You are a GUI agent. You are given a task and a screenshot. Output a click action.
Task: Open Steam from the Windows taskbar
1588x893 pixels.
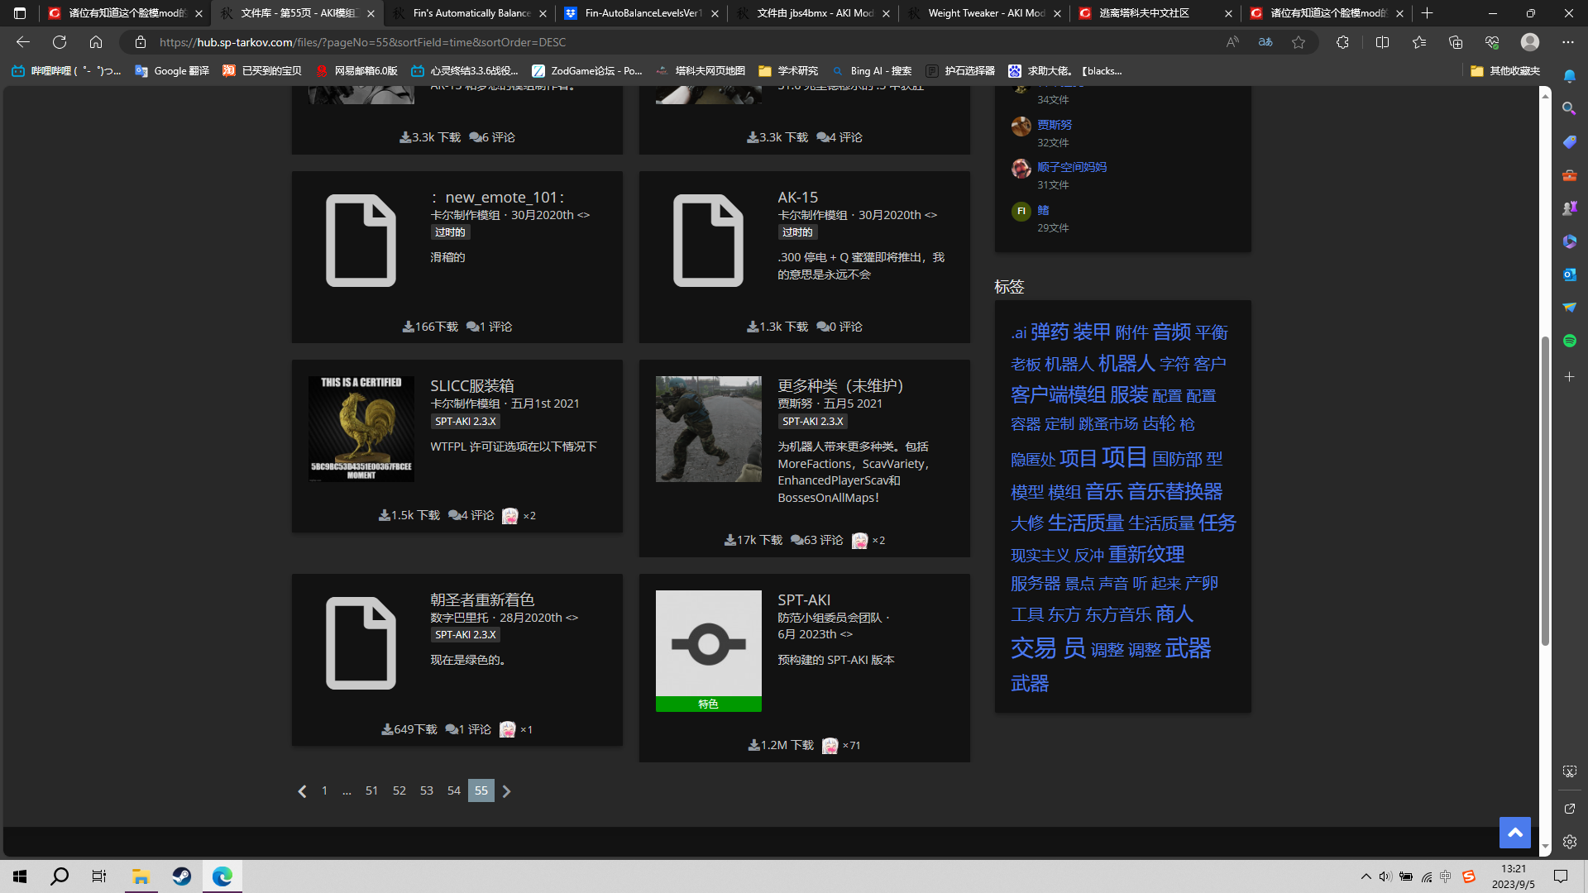click(181, 876)
